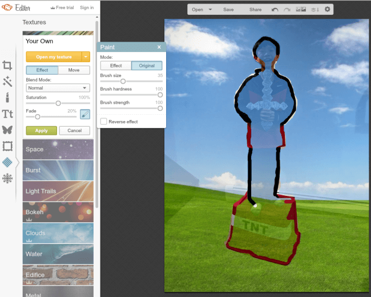Click the Your Own texture header
Screen dimensions: 371x297
pyautogui.click(x=58, y=41)
